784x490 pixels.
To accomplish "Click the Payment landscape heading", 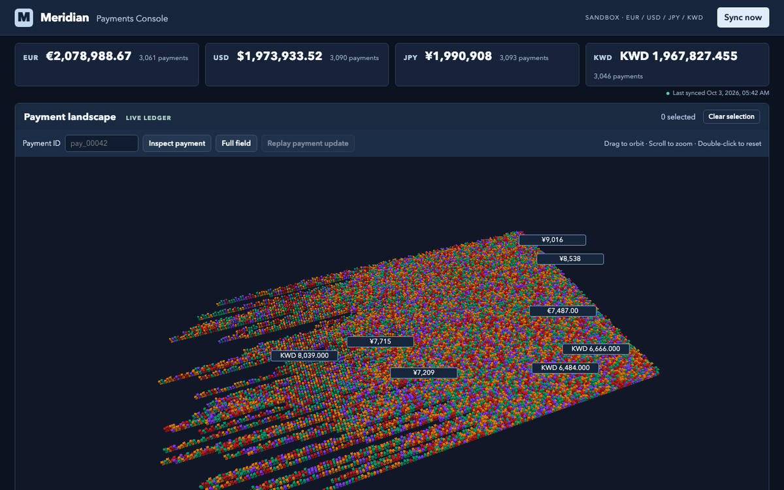I will (x=70, y=117).
